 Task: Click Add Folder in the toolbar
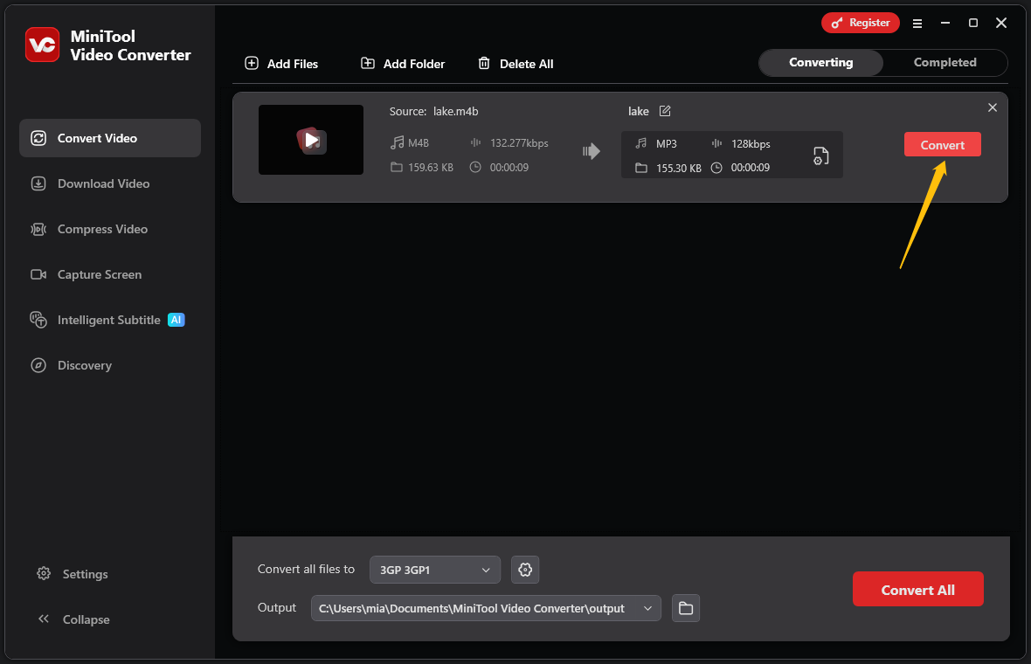[x=403, y=64]
